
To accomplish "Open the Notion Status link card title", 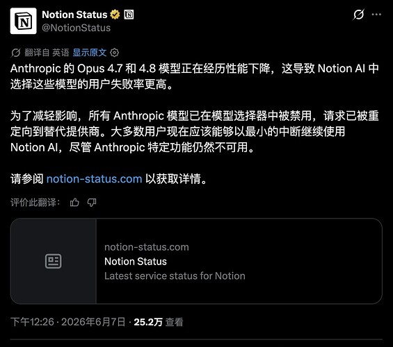I will click(136, 262).
